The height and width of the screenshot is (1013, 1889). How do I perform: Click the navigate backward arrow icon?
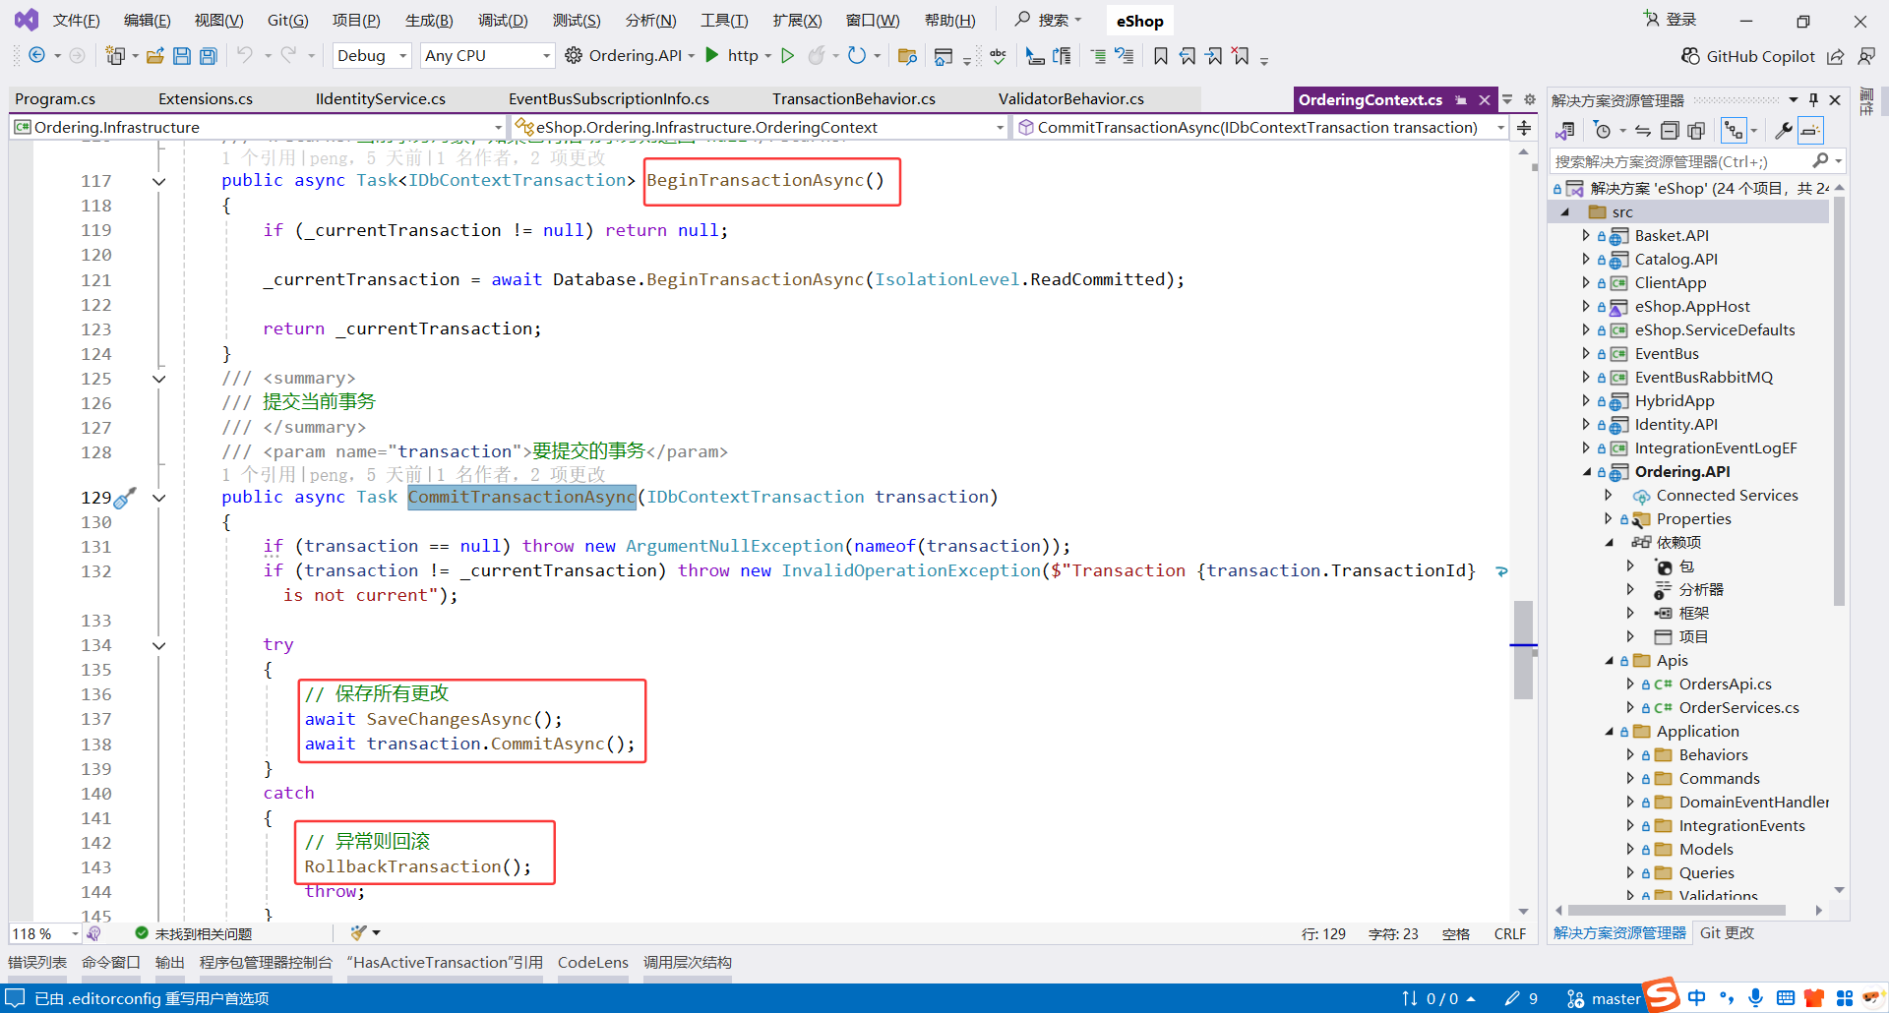pos(36,56)
